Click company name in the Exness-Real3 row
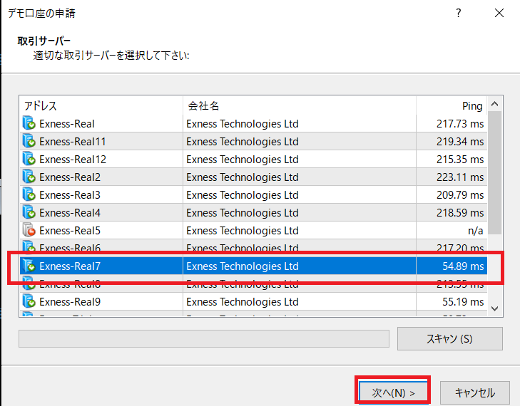 243,195
